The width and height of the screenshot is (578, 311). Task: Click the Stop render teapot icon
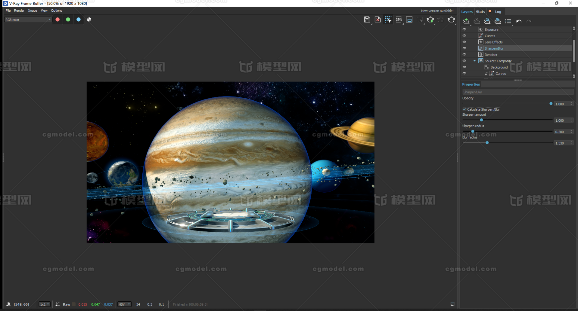(x=441, y=20)
